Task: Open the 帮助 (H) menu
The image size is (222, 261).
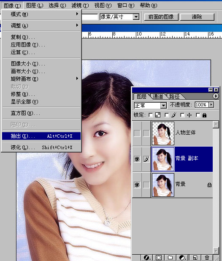Action: point(148,5)
